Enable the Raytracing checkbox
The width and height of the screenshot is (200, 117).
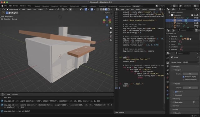(x=174, y=102)
